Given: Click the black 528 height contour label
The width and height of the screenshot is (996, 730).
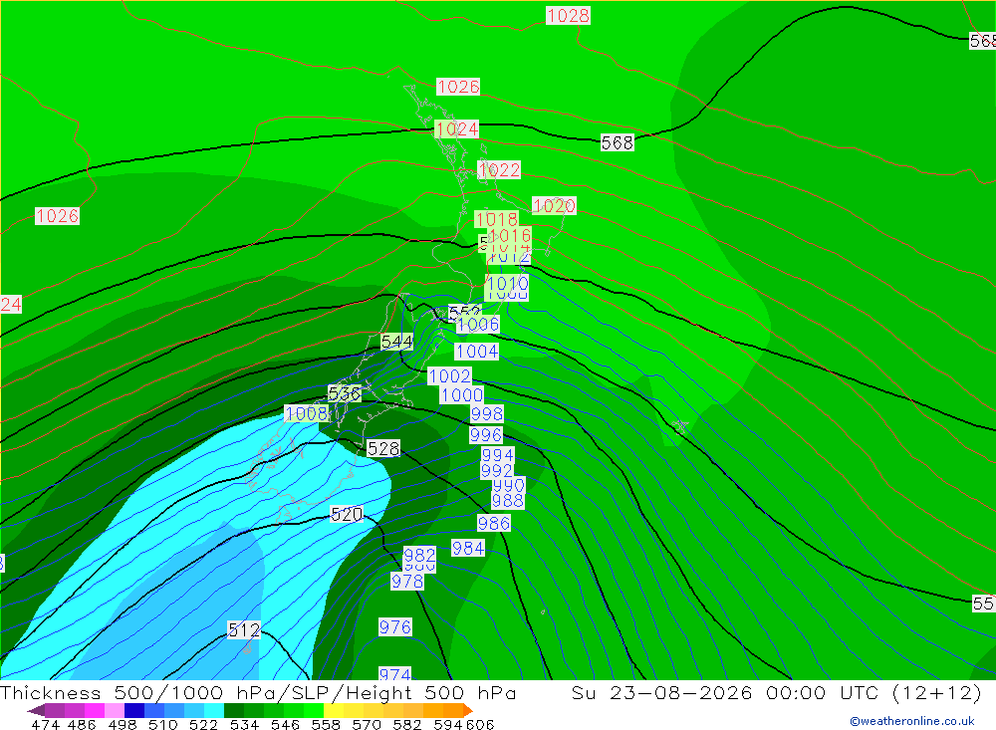Looking at the screenshot, I should 383,448.
